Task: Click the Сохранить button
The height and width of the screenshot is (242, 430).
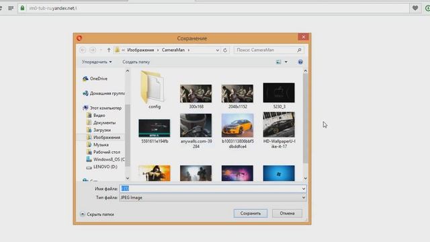Action: [251, 213]
